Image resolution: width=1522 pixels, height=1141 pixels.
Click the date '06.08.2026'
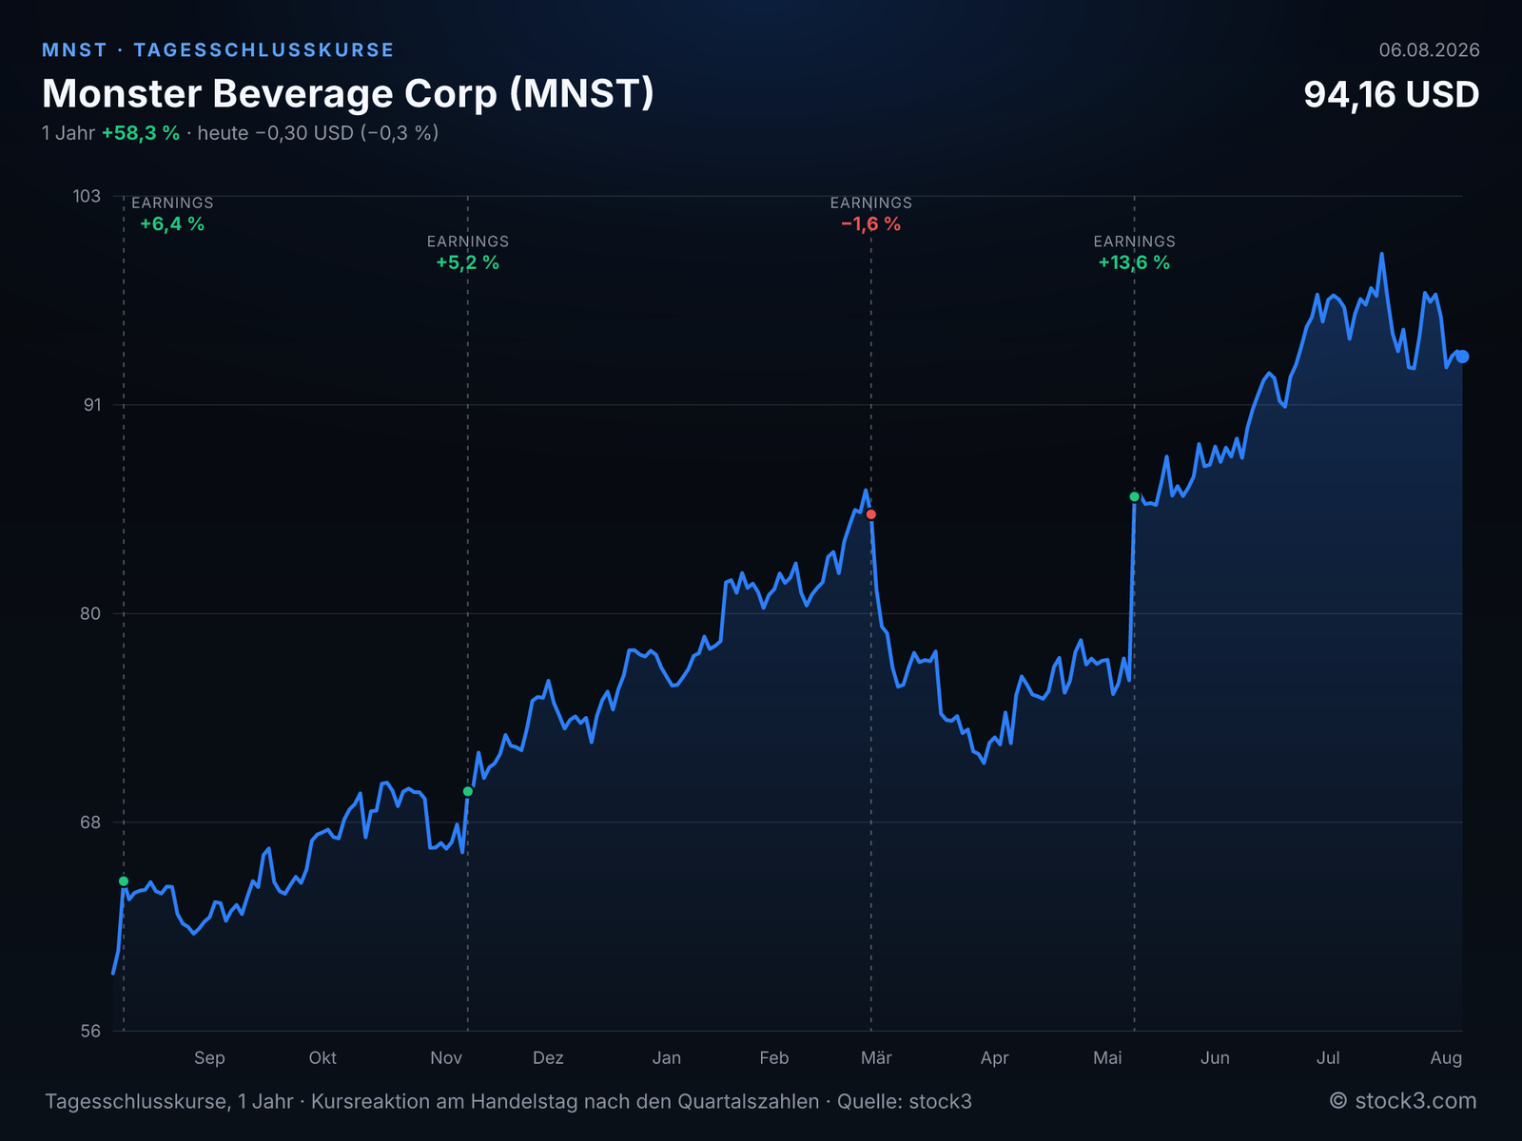1430,50
